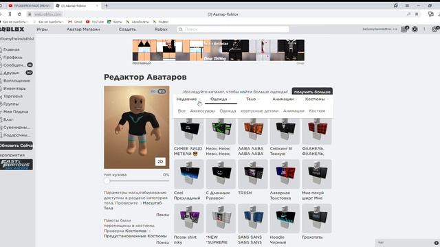This screenshot has height=247, width=440.
Task: Focus the Roblox search input field
Action: pyautogui.click(x=233, y=29)
